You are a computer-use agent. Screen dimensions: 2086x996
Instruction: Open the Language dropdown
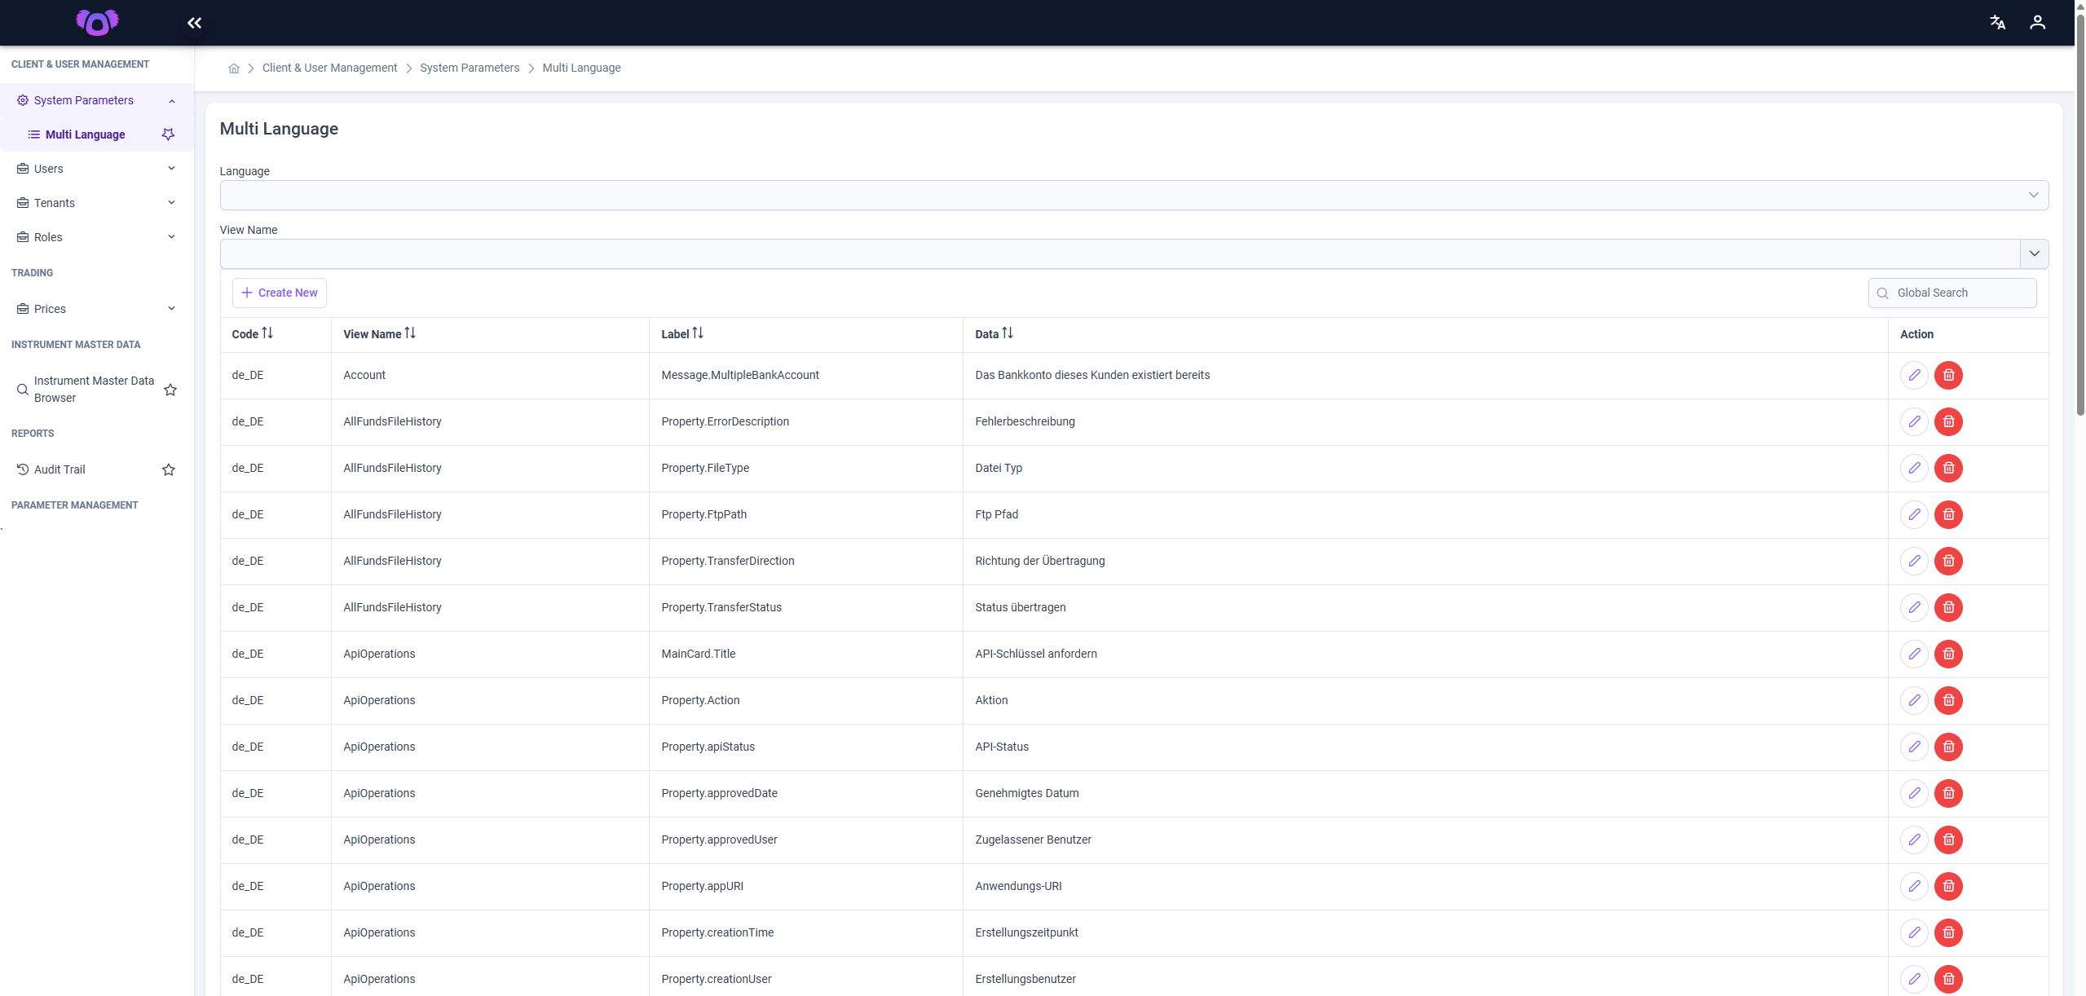tap(1134, 195)
